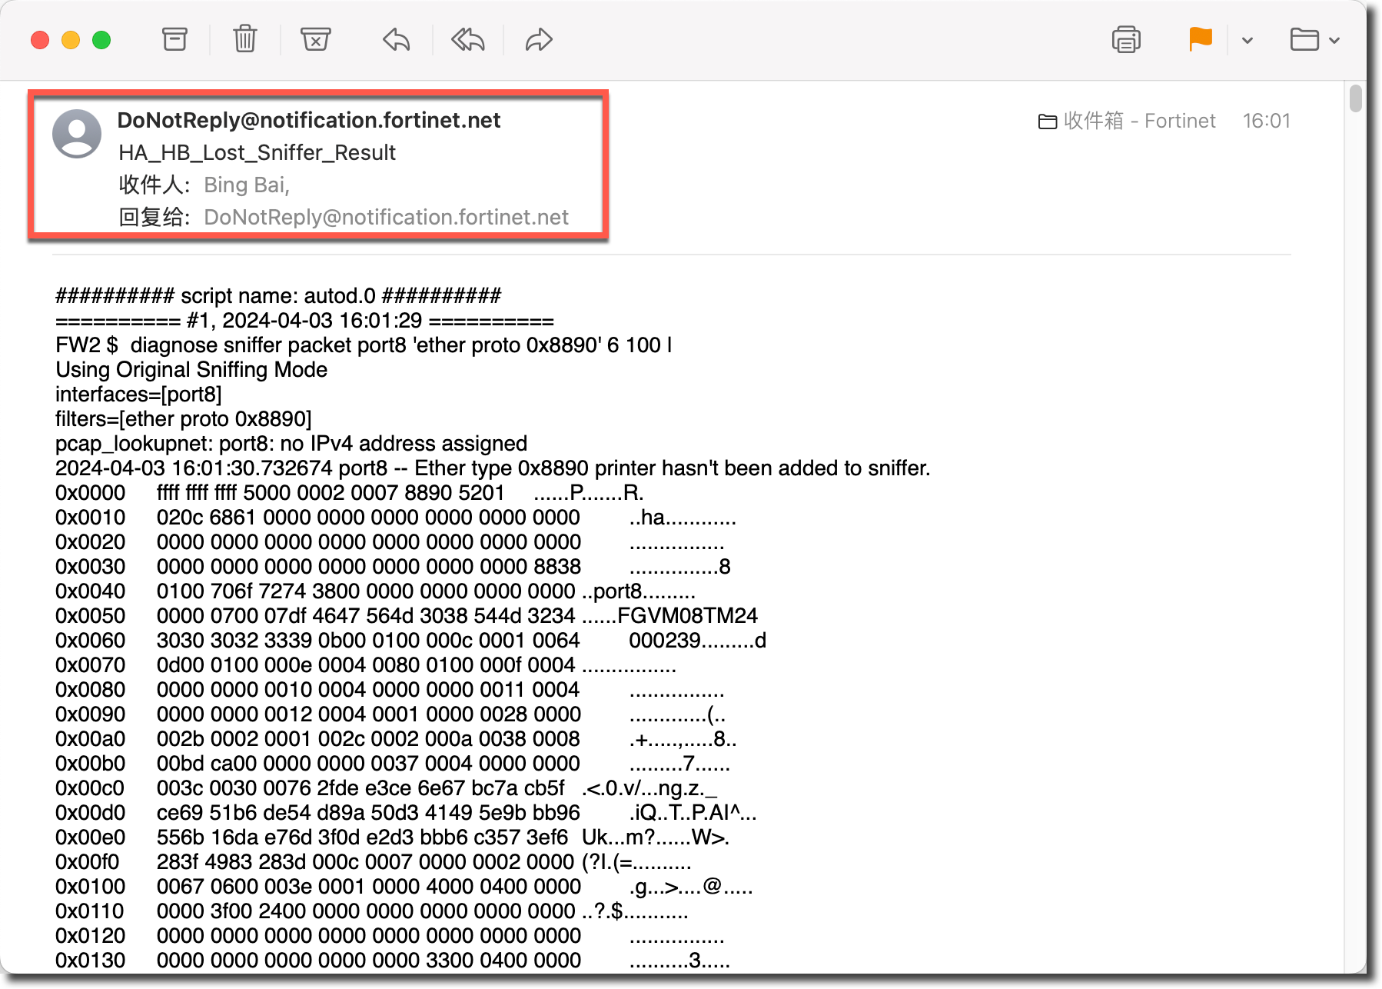Click the recipient name Bing Bai

[x=245, y=185]
